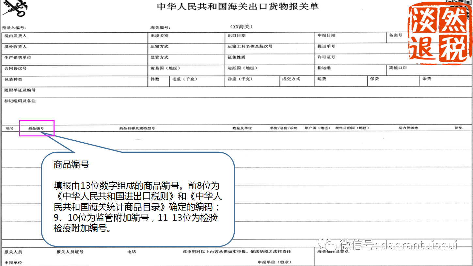Click the title 中华人民共和国海关出口货物报关单

tap(238, 6)
